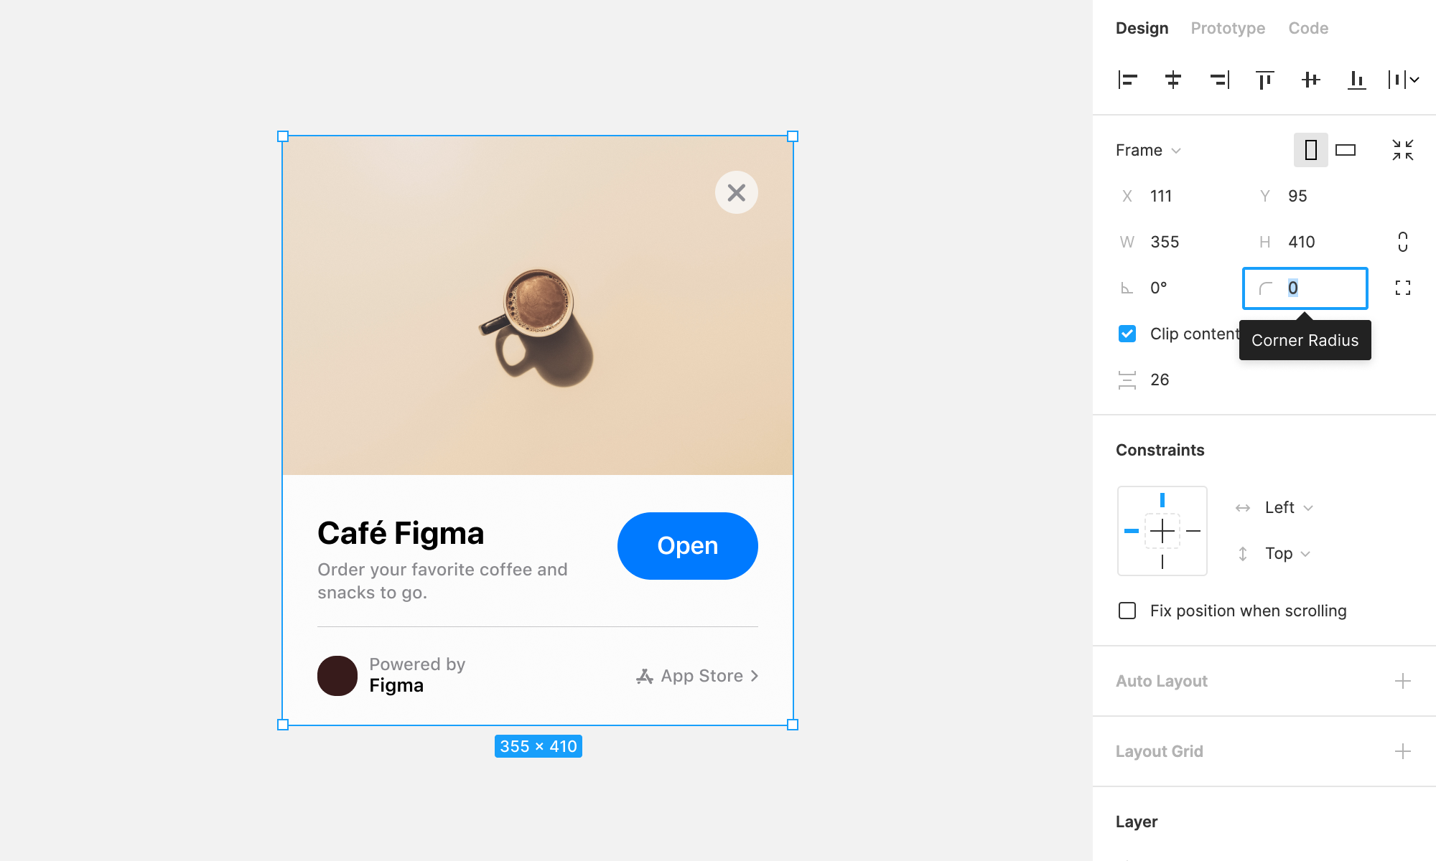Click the align top edges icon
The image size is (1436, 861).
tap(1267, 80)
